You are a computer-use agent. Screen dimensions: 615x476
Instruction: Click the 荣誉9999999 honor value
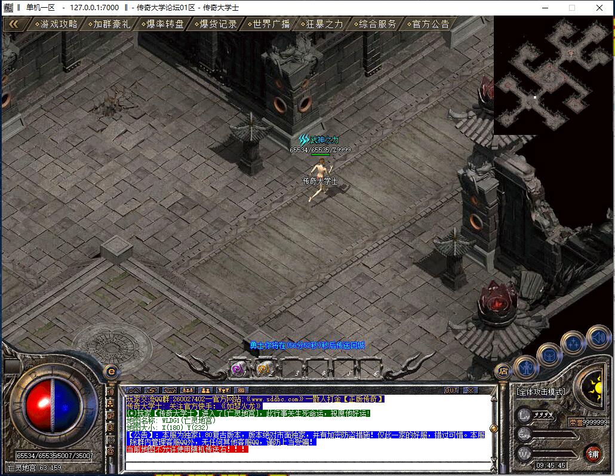pos(588,422)
